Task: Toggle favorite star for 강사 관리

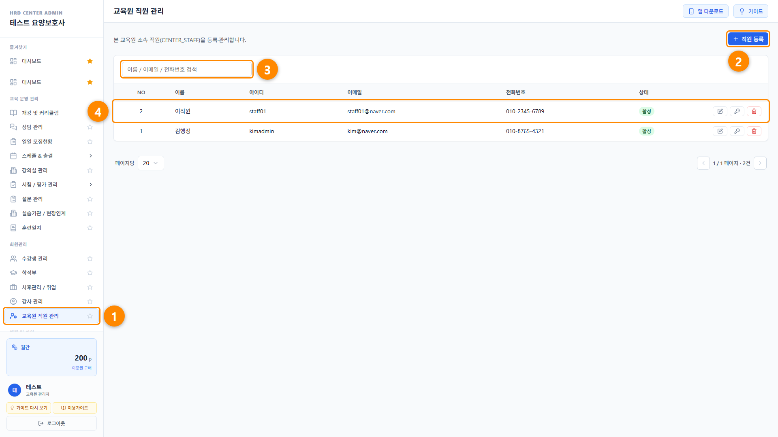Action: (x=90, y=301)
